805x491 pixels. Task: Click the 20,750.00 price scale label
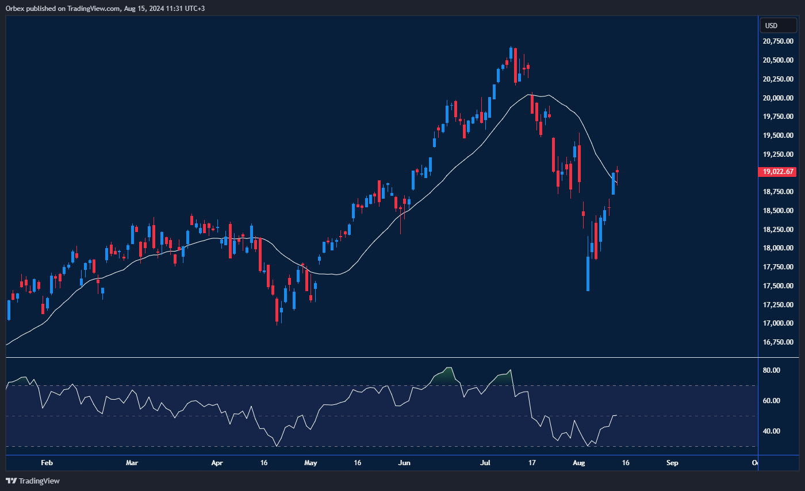[779, 41]
